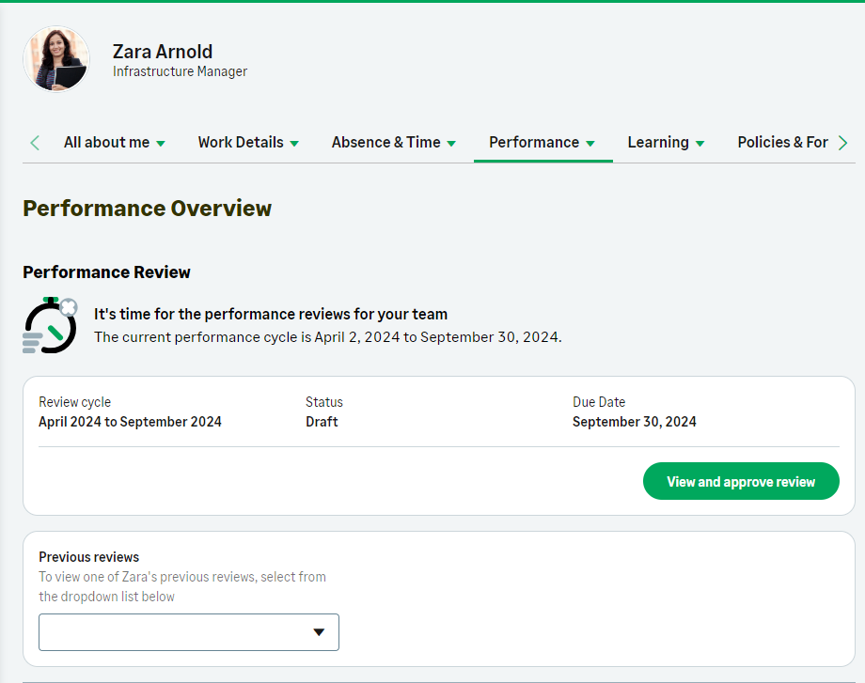This screenshot has height=683, width=865.
Task: Expand the arrow beside All about me
Action: coord(161,144)
